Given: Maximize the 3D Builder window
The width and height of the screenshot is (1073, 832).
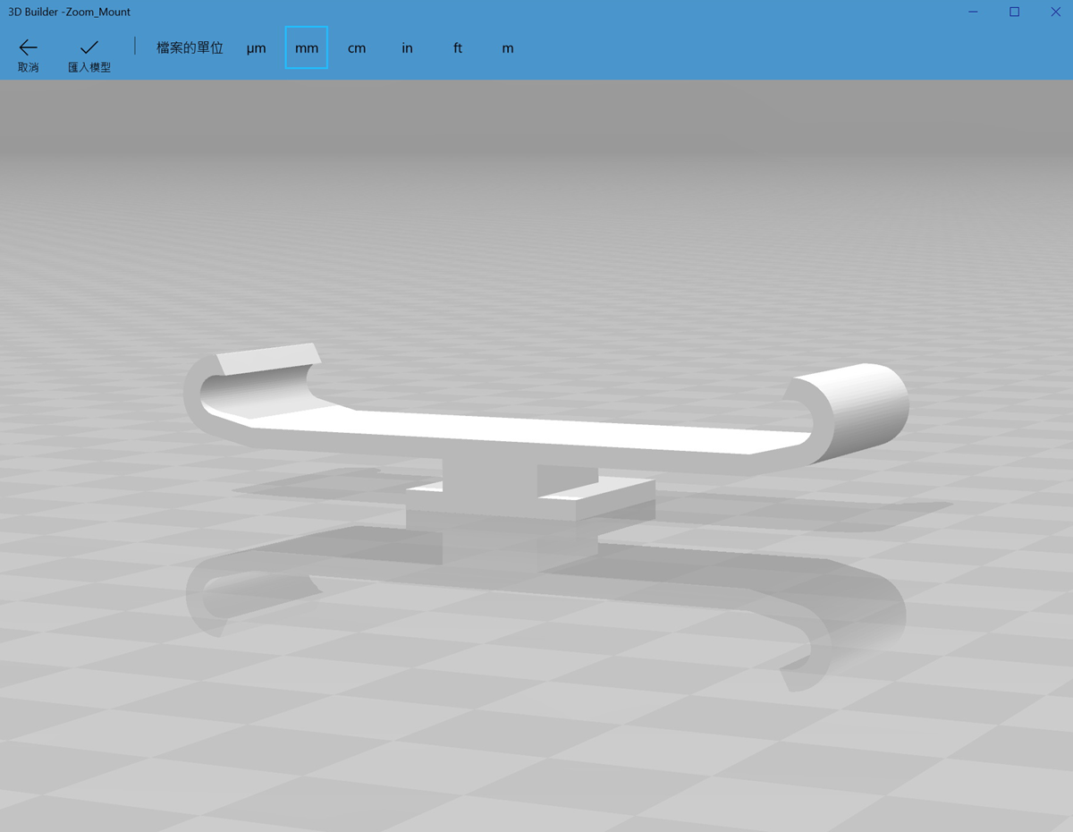Looking at the screenshot, I should coord(1014,12).
